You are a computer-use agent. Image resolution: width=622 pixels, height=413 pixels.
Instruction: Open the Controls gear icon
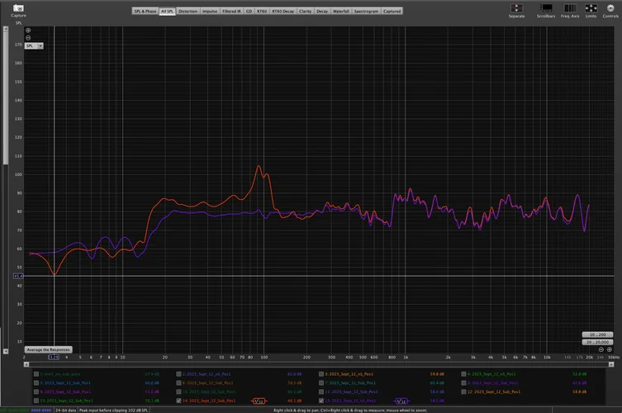[x=612, y=7]
